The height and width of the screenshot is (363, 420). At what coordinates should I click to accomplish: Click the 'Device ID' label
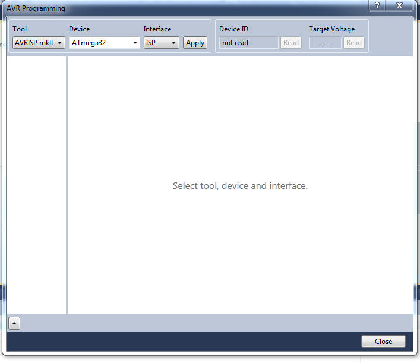tap(233, 29)
